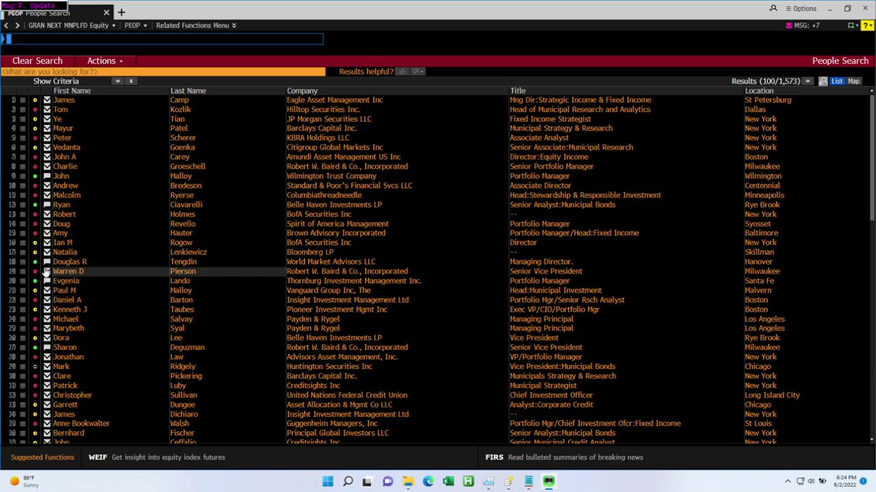Open File Explorer from the taskbar
The image size is (876, 492).
coord(408,482)
